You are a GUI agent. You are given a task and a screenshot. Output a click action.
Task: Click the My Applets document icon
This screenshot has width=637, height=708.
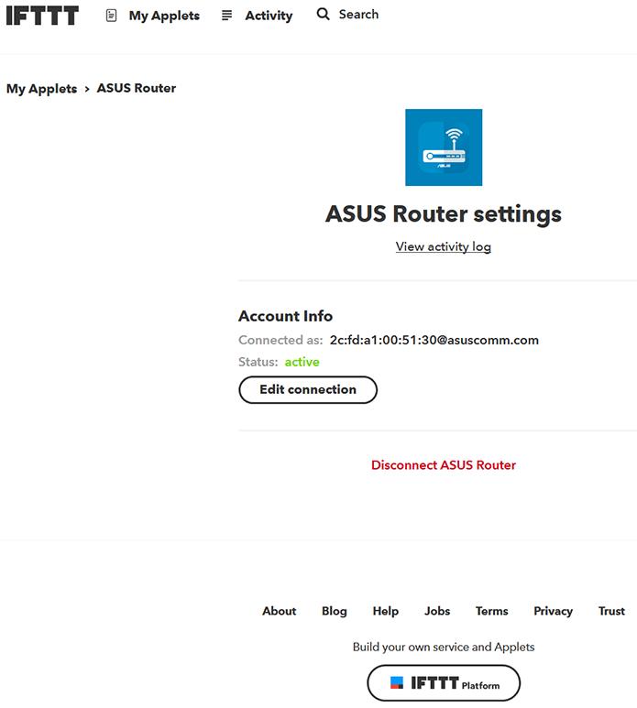coord(111,16)
